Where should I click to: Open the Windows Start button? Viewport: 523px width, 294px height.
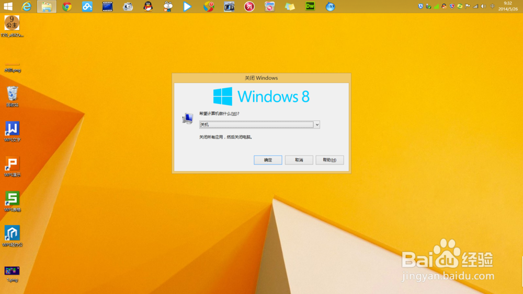8,6
